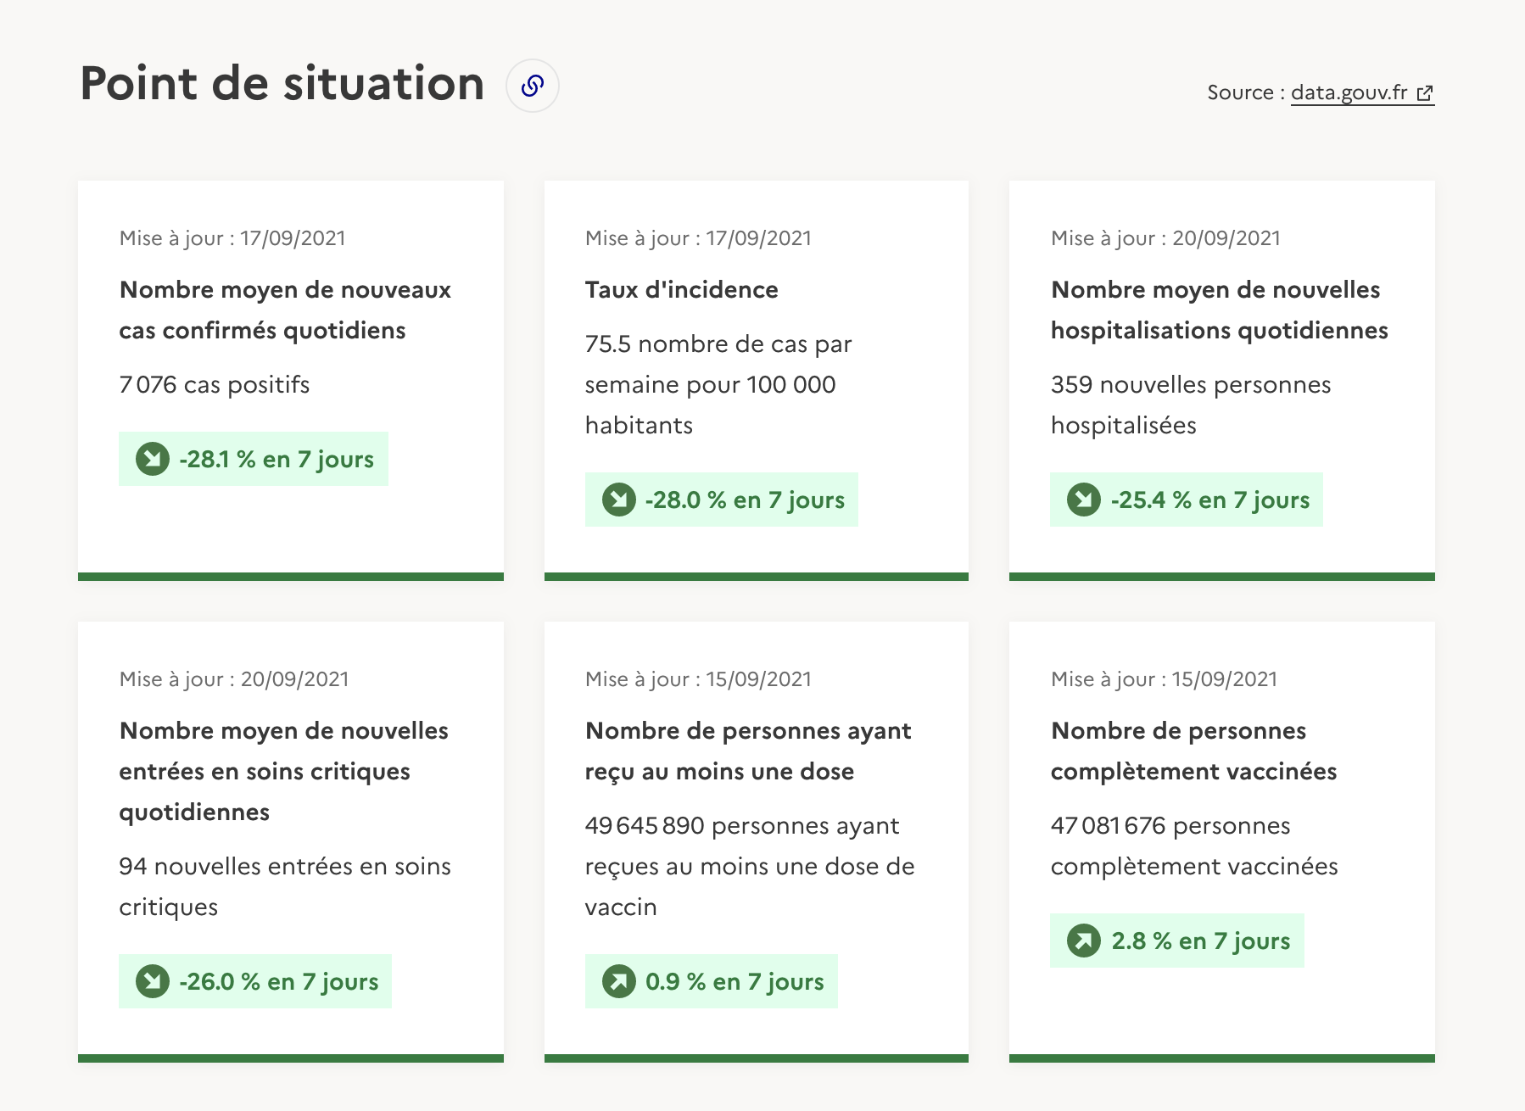Click the 'Mise à jour : 20/09/2021' date on hospitalisations card
The height and width of the screenshot is (1111, 1525).
(x=1165, y=238)
